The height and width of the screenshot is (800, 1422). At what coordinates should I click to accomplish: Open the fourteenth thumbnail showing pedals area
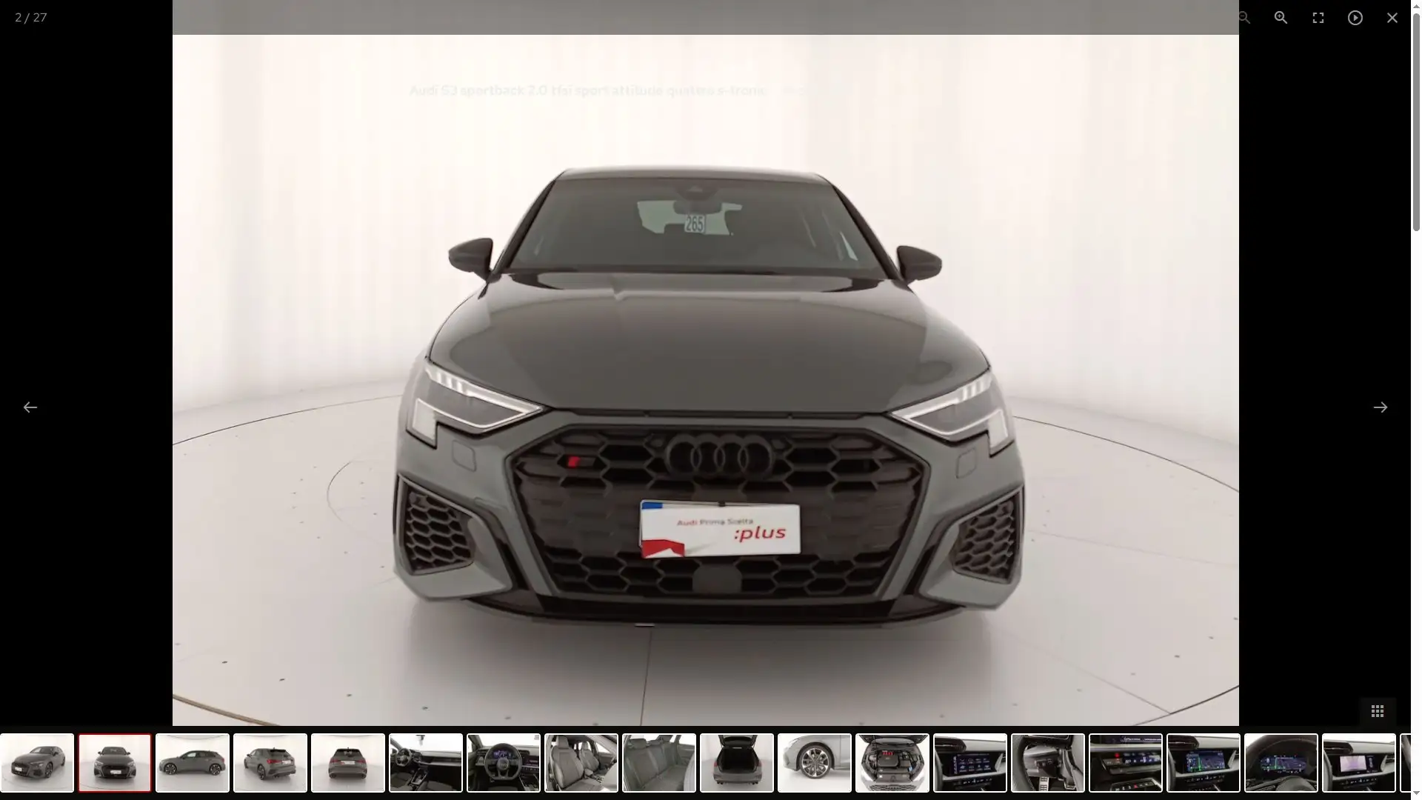tap(1048, 763)
